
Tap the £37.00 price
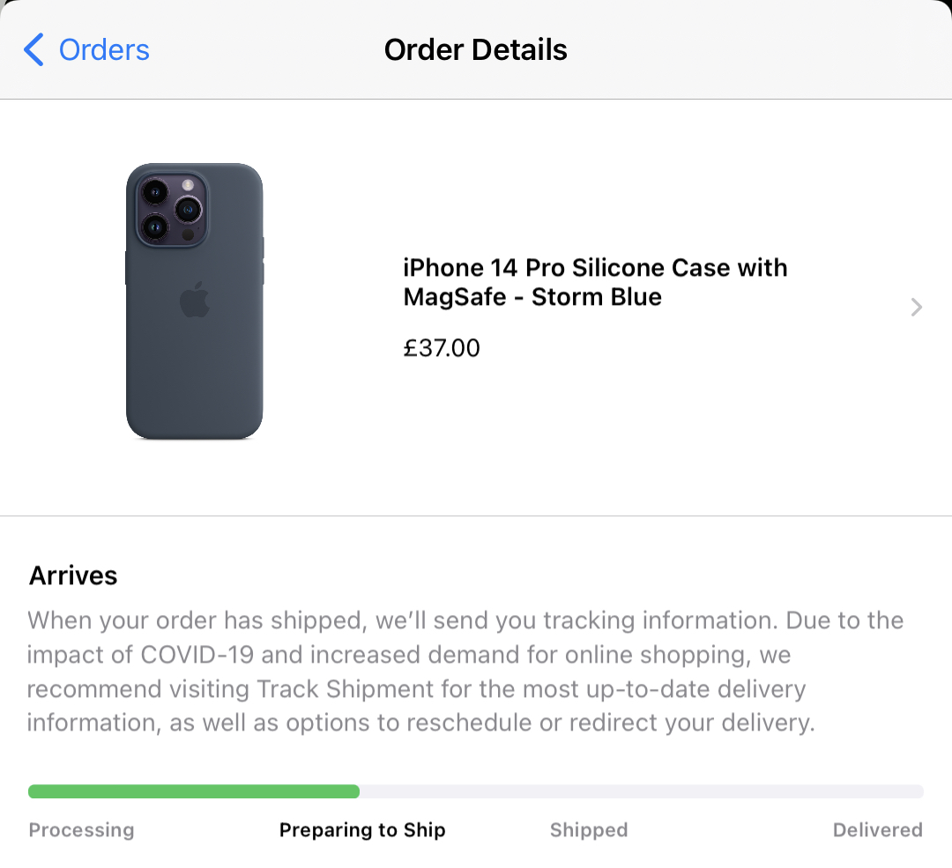(x=442, y=348)
